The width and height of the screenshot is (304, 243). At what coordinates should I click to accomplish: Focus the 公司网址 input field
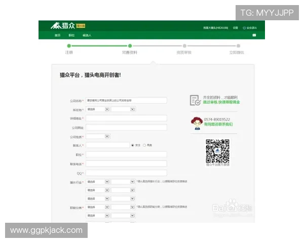pyautogui.click(x=126, y=127)
